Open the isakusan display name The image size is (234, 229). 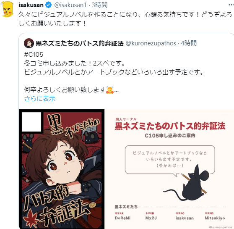pyautogui.click(x=31, y=5)
